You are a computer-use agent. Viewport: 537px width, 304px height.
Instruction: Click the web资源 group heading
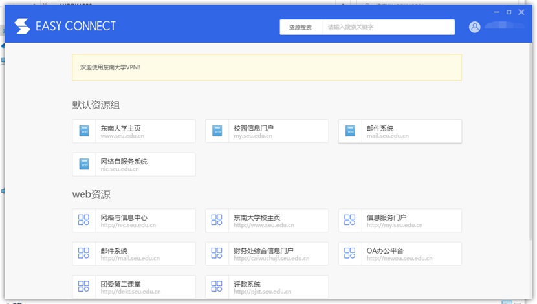91,195
